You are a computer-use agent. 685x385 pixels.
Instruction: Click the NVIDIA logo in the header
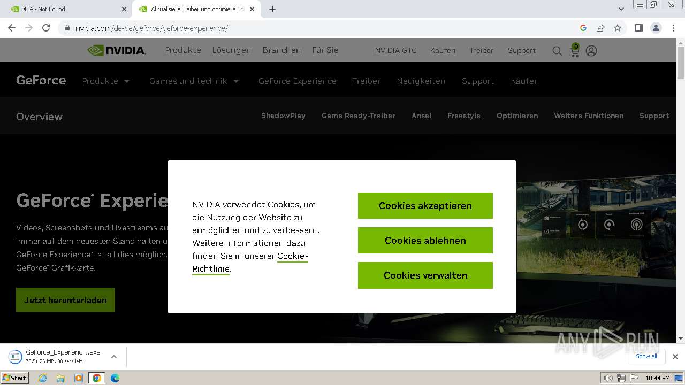point(117,50)
